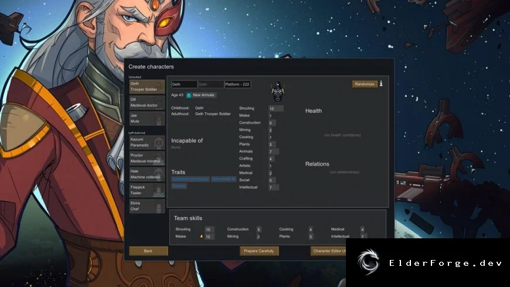This screenshot has width=510, height=287.
Task: Click Geth's Construction skill label
Action: [x=250, y=123]
